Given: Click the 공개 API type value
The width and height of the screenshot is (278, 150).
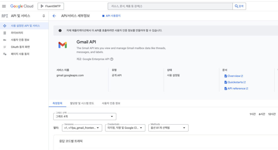Looking at the screenshot, I should (x=116, y=75).
